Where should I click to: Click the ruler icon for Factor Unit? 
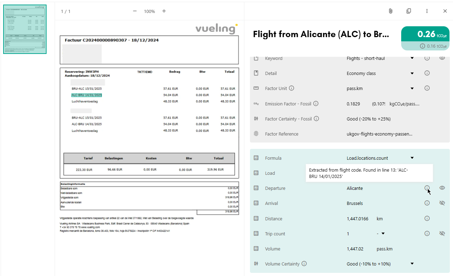(256, 88)
